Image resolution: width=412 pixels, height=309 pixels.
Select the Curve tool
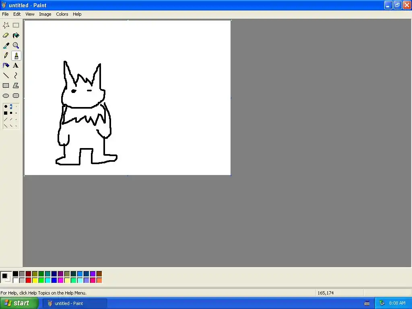pyautogui.click(x=16, y=75)
